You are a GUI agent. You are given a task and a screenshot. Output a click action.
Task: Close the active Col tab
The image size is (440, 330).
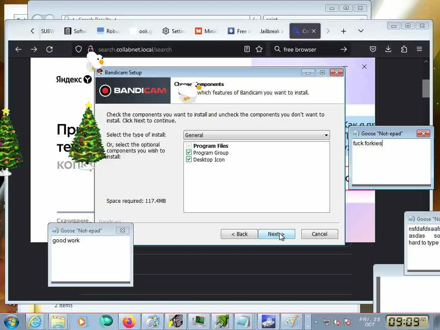(314, 31)
